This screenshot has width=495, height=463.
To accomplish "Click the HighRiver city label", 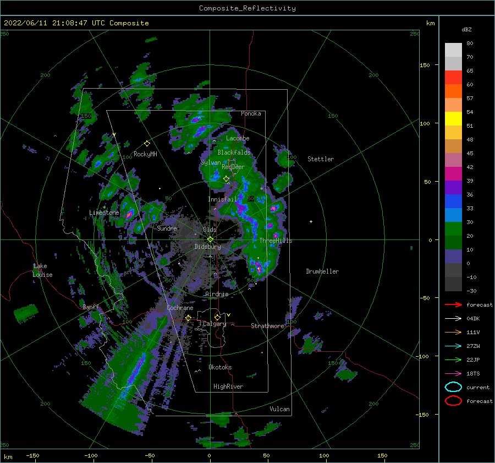I will click(x=228, y=386).
